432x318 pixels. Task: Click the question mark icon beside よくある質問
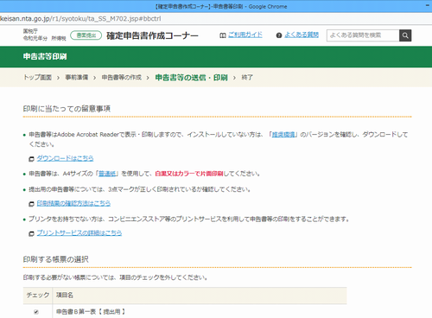pos(279,35)
